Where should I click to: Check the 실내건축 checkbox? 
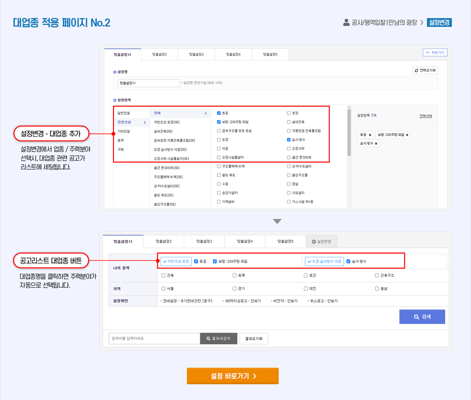pos(288,122)
